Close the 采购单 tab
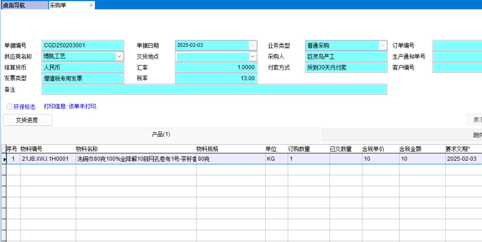This screenshot has height=242, width=482. 91,5
